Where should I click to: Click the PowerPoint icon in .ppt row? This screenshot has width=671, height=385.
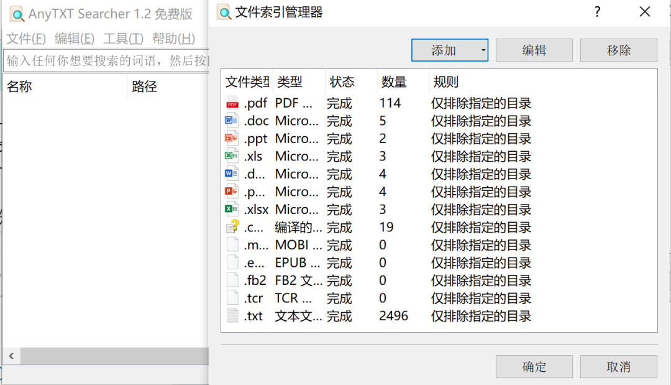(x=232, y=138)
